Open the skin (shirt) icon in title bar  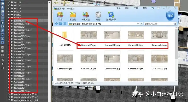click(x=152, y=8)
